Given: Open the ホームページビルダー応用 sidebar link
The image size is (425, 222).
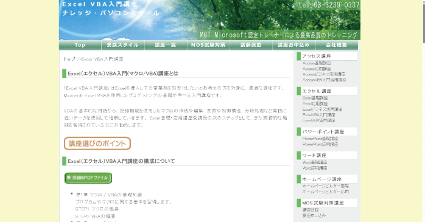Looking at the screenshot, I should coord(326,192).
